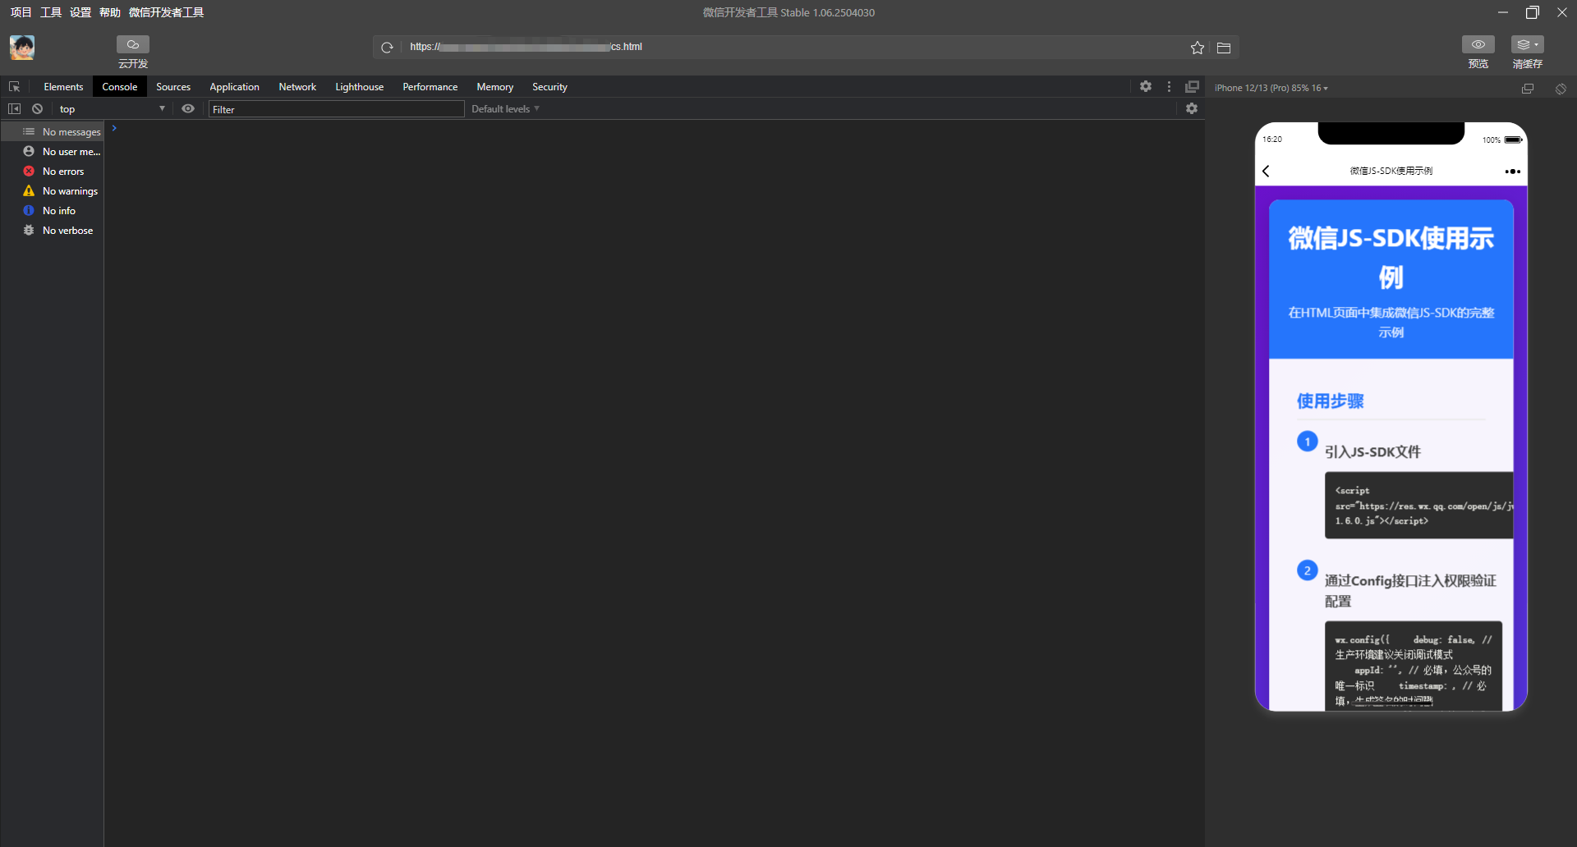Clear the console with ban icon
This screenshot has height=847, width=1577.
pyautogui.click(x=37, y=108)
